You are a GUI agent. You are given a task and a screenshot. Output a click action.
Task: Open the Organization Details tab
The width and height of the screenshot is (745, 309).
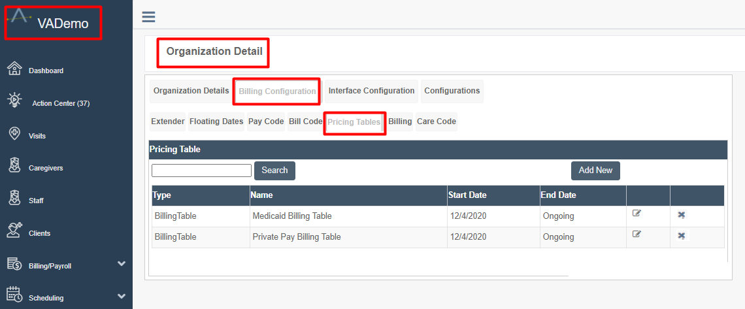(191, 91)
